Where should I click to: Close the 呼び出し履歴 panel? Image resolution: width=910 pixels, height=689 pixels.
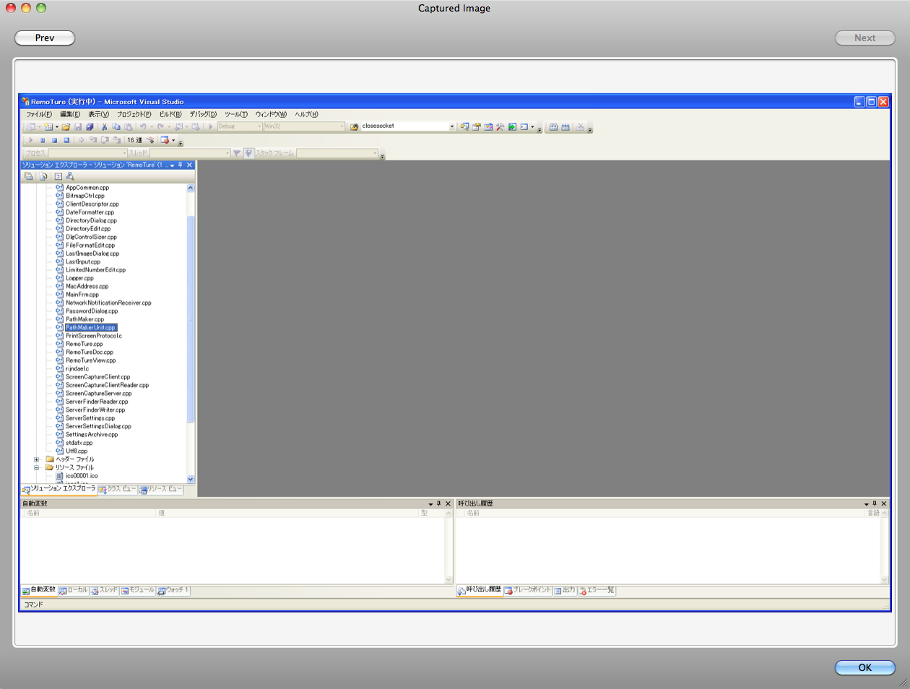point(884,504)
